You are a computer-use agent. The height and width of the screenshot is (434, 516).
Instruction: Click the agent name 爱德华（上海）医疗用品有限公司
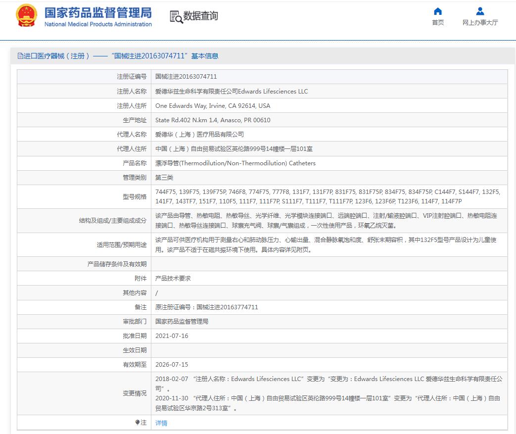[199, 134]
